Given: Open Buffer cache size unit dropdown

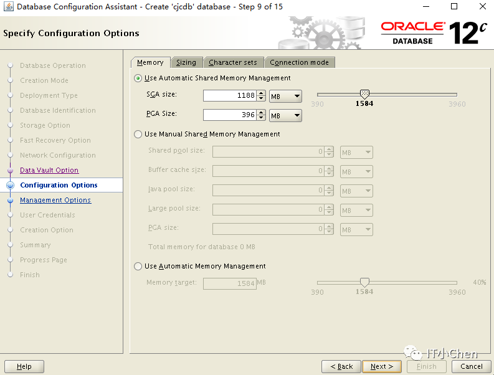Looking at the screenshot, I should [356, 172].
